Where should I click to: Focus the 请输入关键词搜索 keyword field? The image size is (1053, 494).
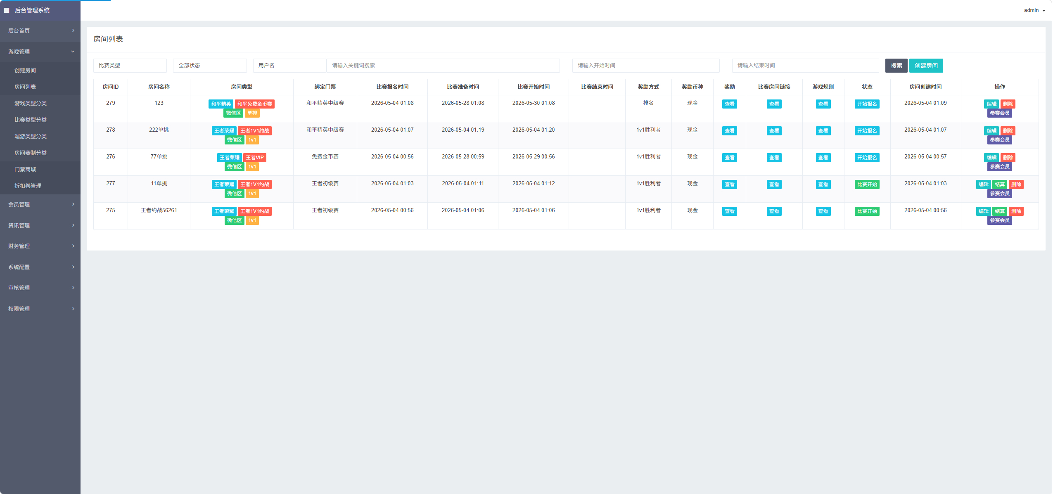[443, 66]
